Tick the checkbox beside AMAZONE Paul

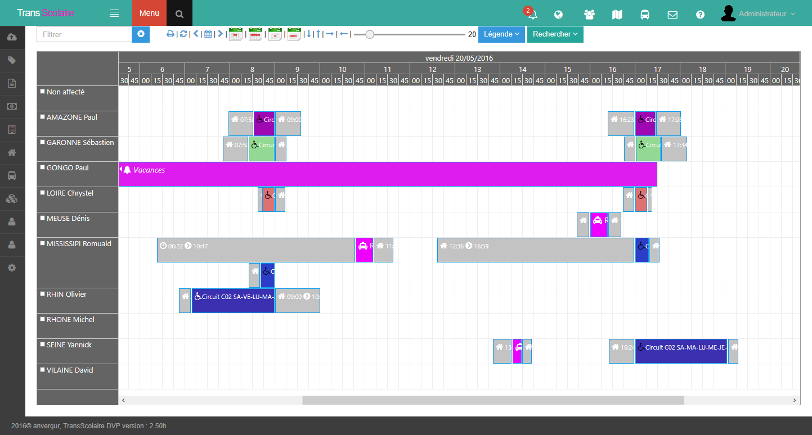pos(42,117)
